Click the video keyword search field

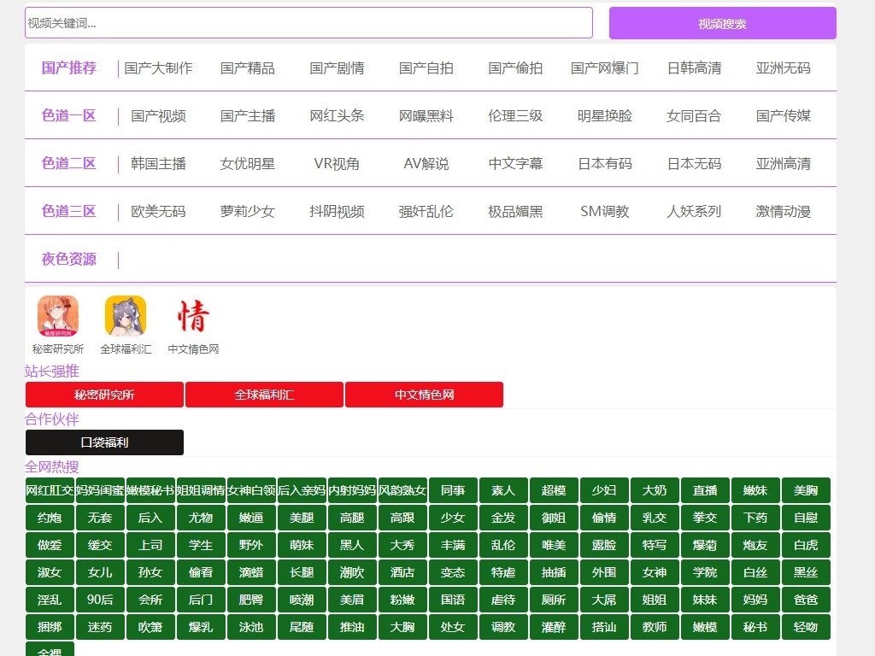(308, 23)
